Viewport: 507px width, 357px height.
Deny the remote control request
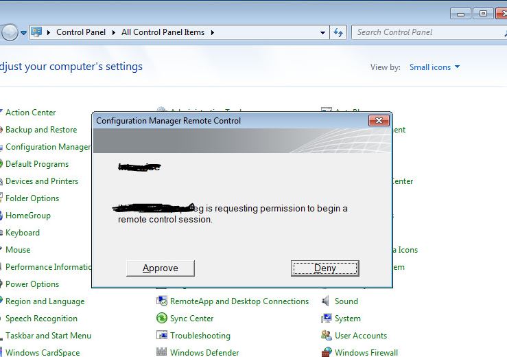[x=325, y=268]
